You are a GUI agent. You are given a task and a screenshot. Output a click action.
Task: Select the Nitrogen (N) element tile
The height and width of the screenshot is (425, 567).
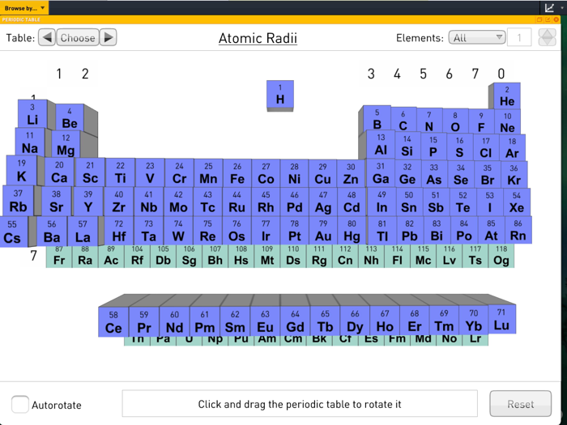click(x=429, y=121)
